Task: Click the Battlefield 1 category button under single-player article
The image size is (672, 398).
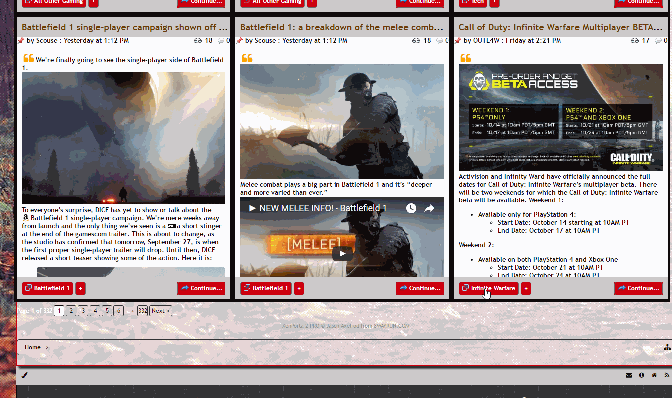Action: (x=47, y=288)
